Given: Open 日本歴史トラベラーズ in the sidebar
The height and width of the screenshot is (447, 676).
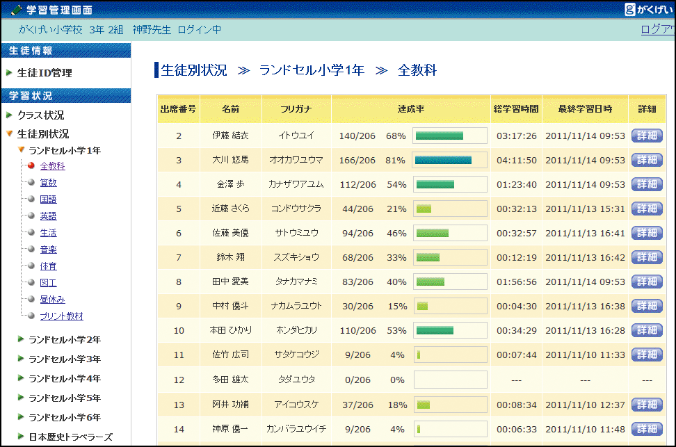Looking at the screenshot, I should pyautogui.click(x=71, y=437).
